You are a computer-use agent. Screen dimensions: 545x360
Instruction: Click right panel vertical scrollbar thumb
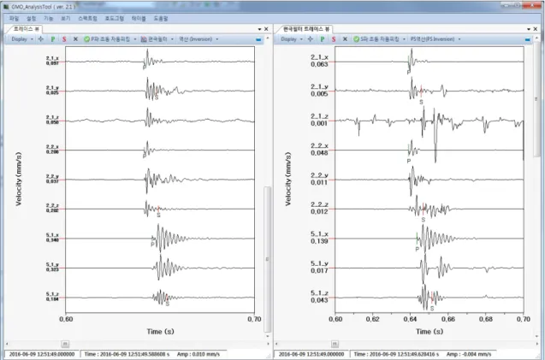536,99
